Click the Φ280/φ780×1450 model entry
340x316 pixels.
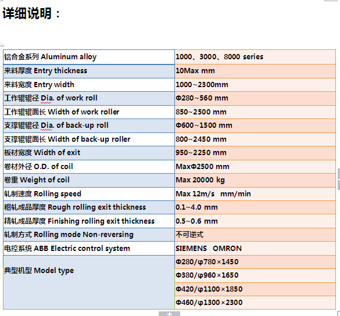tap(255, 262)
